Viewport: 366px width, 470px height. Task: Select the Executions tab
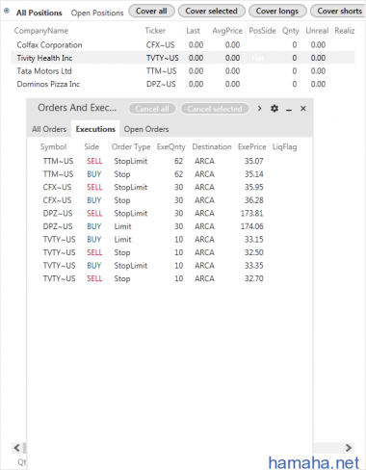(x=95, y=129)
